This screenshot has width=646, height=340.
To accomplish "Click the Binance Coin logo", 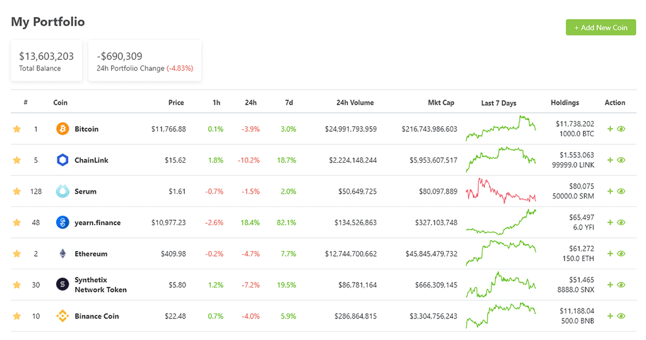I will click(62, 316).
